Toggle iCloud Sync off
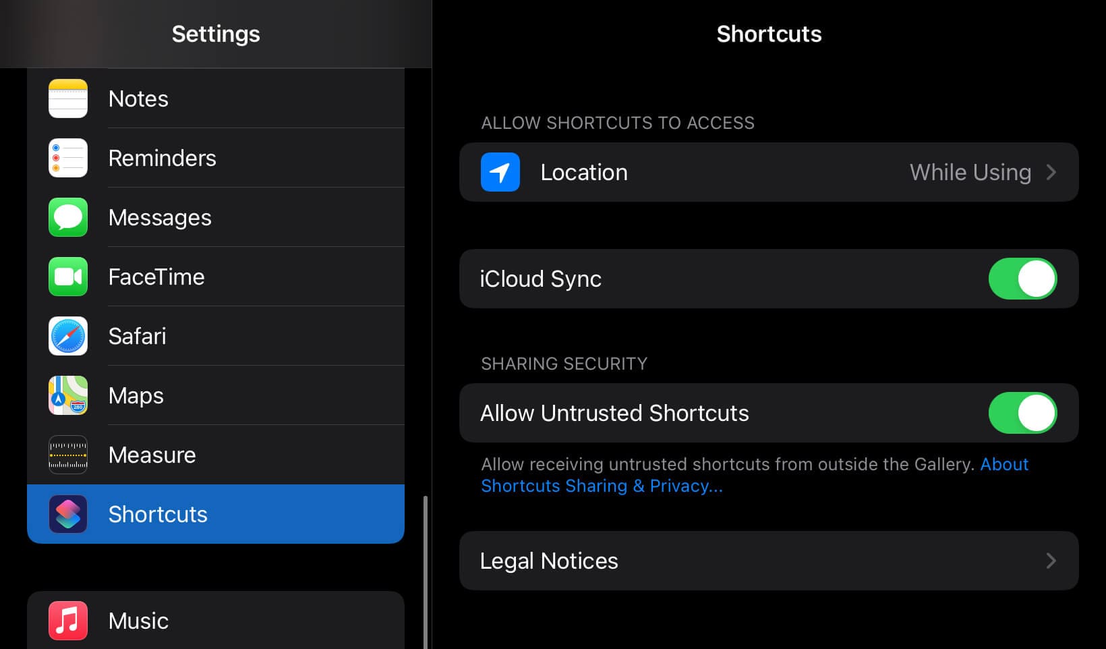Image resolution: width=1106 pixels, height=649 pixels. tap(1022, 279)
